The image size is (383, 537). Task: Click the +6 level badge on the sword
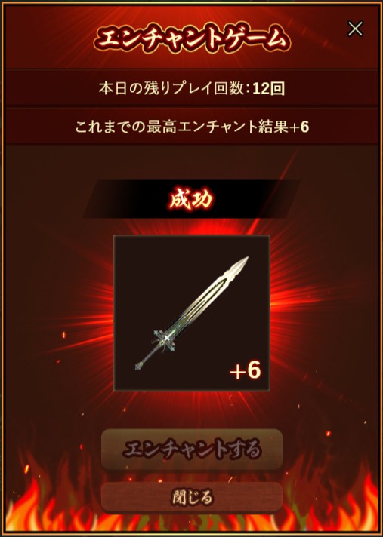(x=246, y=370)
